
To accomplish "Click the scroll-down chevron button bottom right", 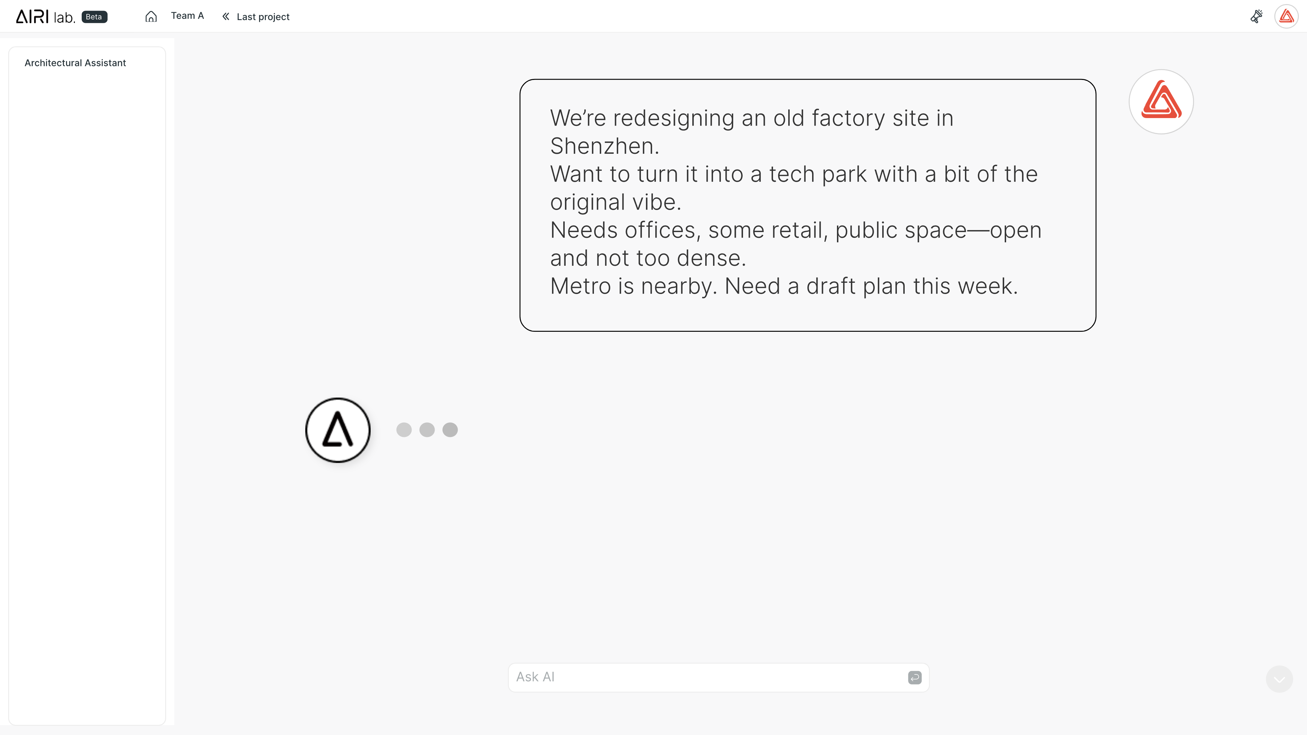I will 1279,679.
